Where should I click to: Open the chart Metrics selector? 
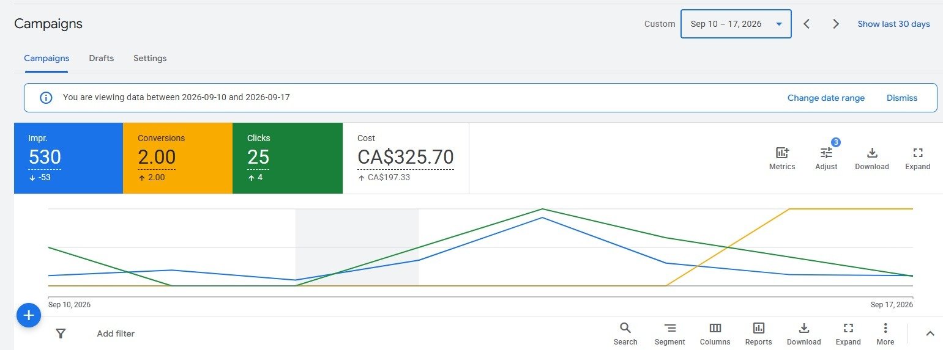(x=782, y=158)
